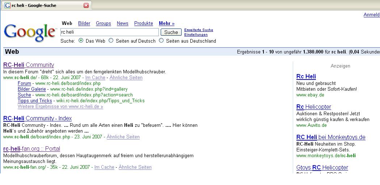Open Im Cache link for rc-heli.de
This screenshot has height=185, width=380.
click(x=95, y=78)
